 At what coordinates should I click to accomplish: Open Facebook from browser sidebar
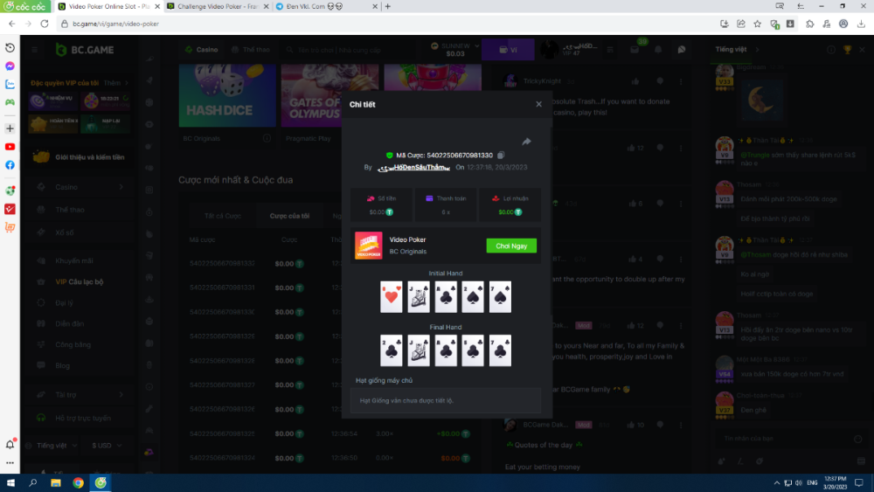click(x=10, y=165)
